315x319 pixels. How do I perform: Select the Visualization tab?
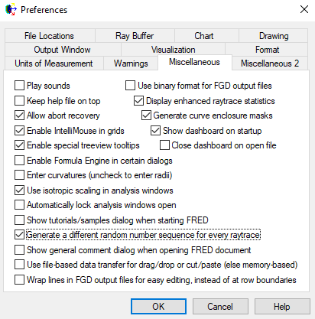(173, 50)
